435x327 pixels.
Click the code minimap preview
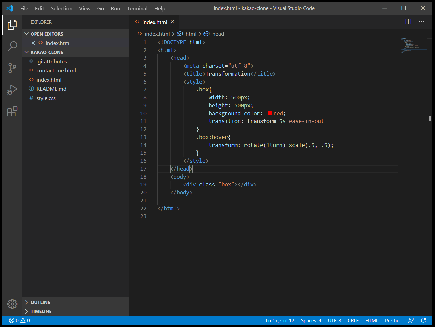(413, 46)
